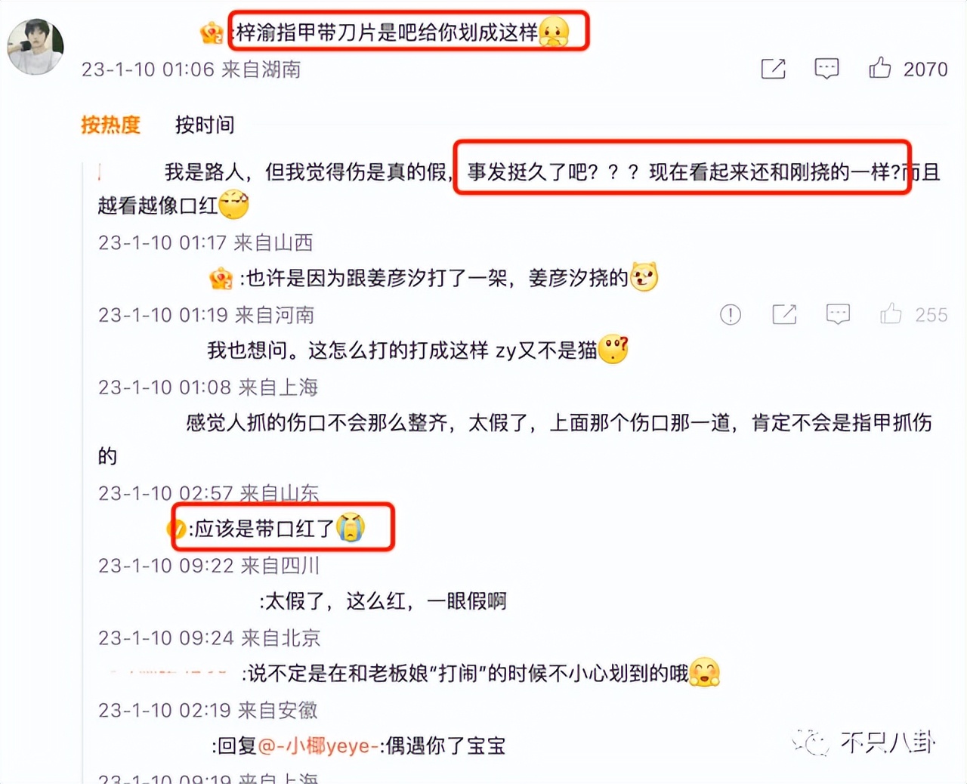
Task: Forward the reply about 姜彦汐
Action: click(784, 314)
